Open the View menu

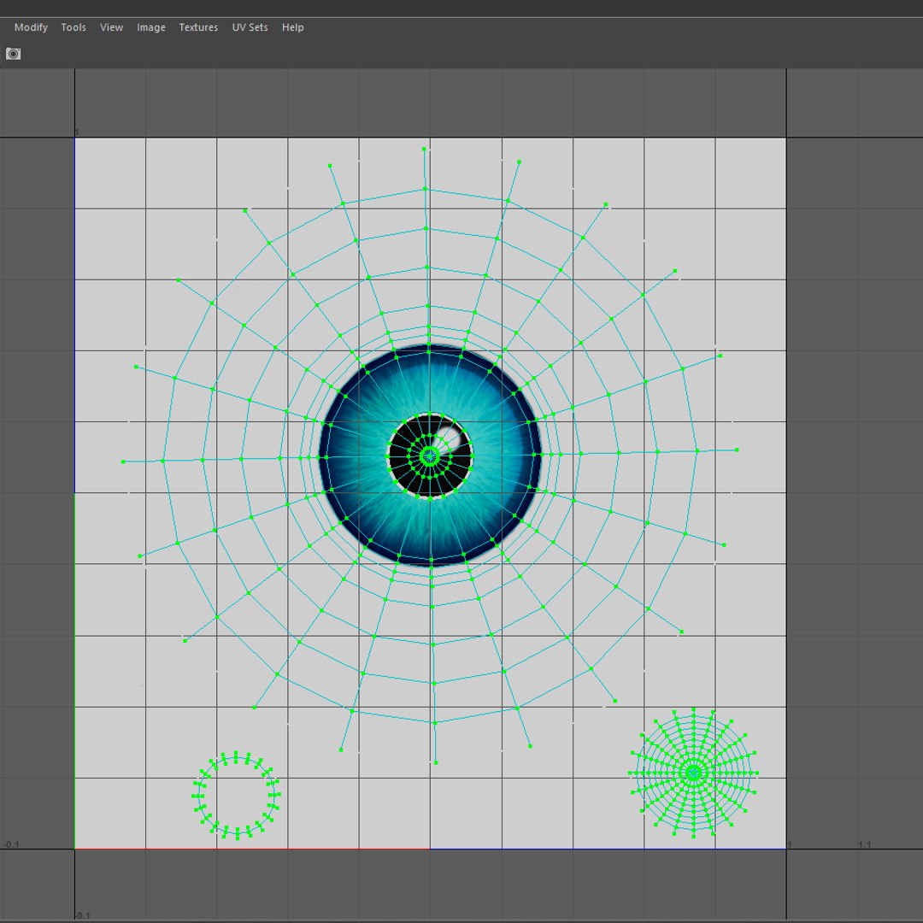tap(111, 27)
